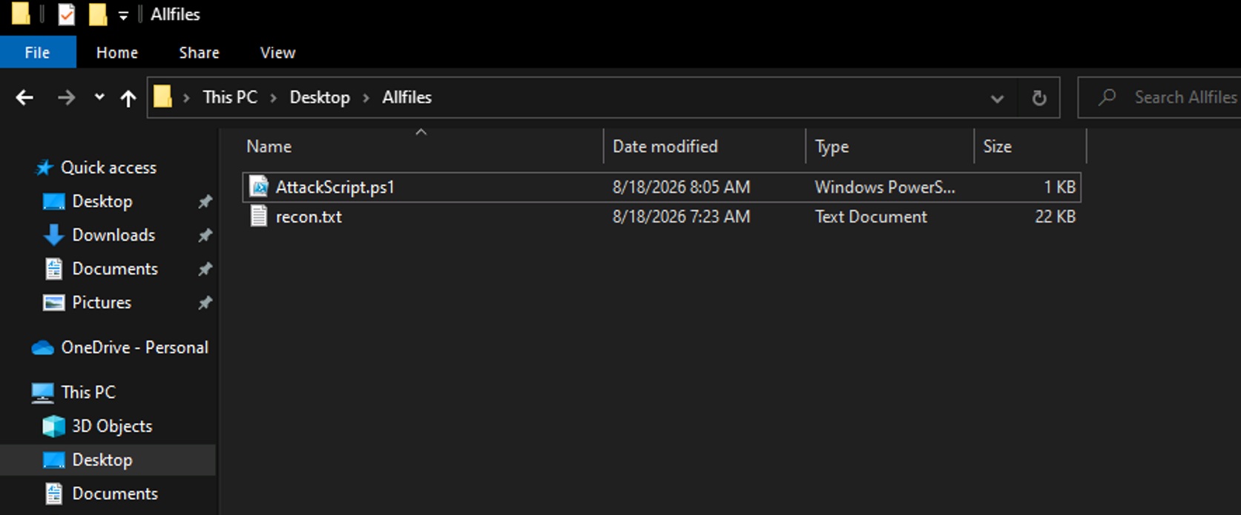Sort files by Size column header

(1030, 146)
